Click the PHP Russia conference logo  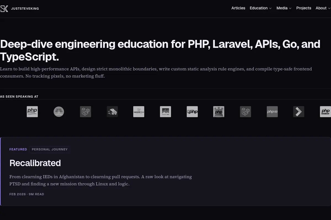[x=32, y=112]
